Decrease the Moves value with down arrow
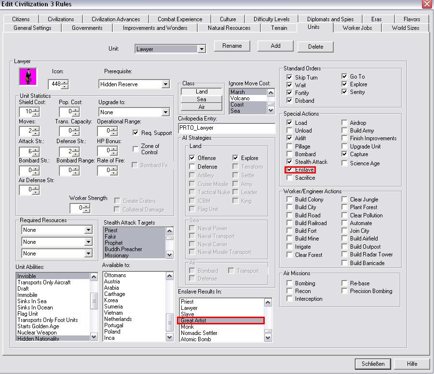The width and height of the screenshot is (434, 374). pyautogui.click(x=36, y=133)
